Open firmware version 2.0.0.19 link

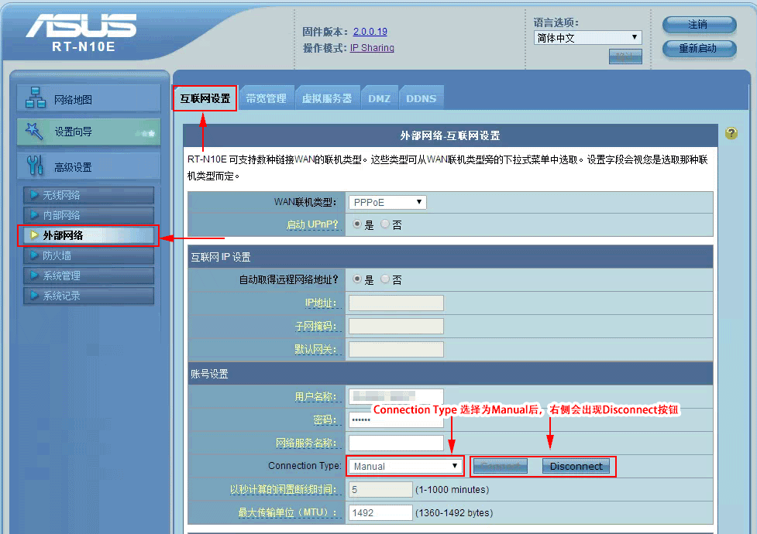point(370,32)
